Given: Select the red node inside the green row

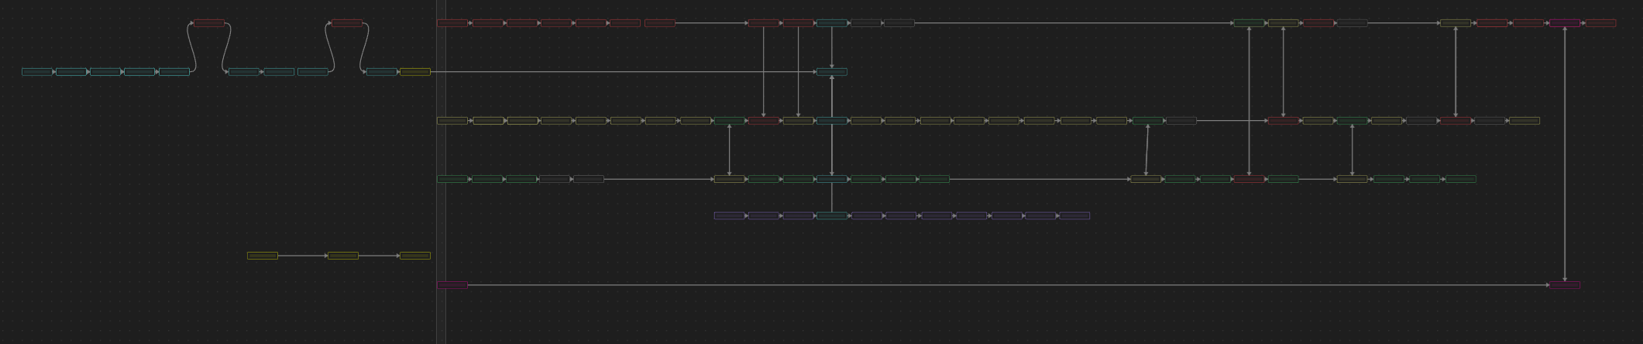Looking at the screenshot, I should (x=1249, y=179).
